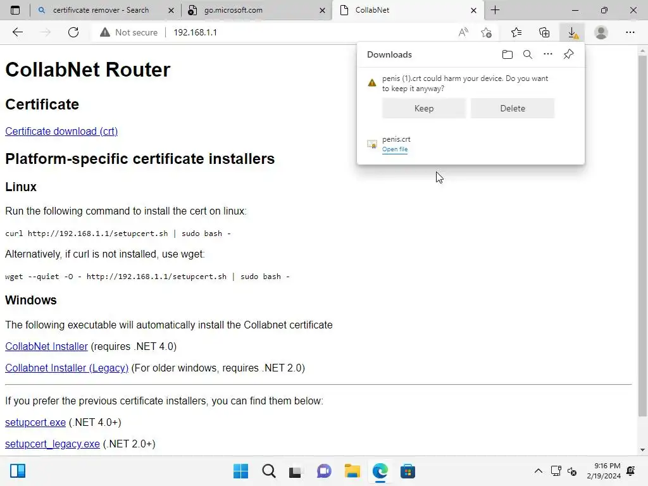The height and width of the screenshot is (486, 648).
Task: Click the Refresh page icon
Action: click(73, 32)
